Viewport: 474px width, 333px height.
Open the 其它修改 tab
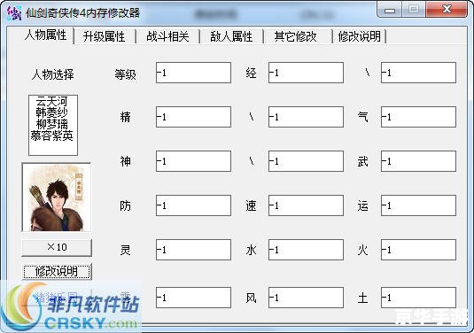(x=296, y=37)
